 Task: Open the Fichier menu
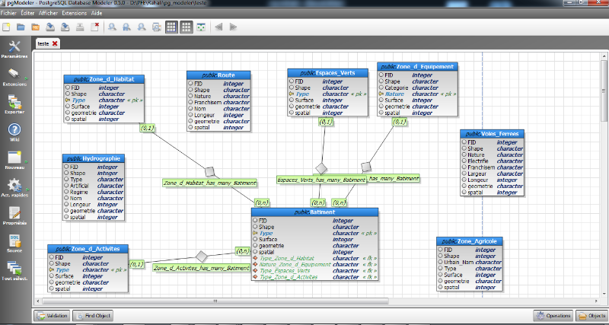[9, 14]
